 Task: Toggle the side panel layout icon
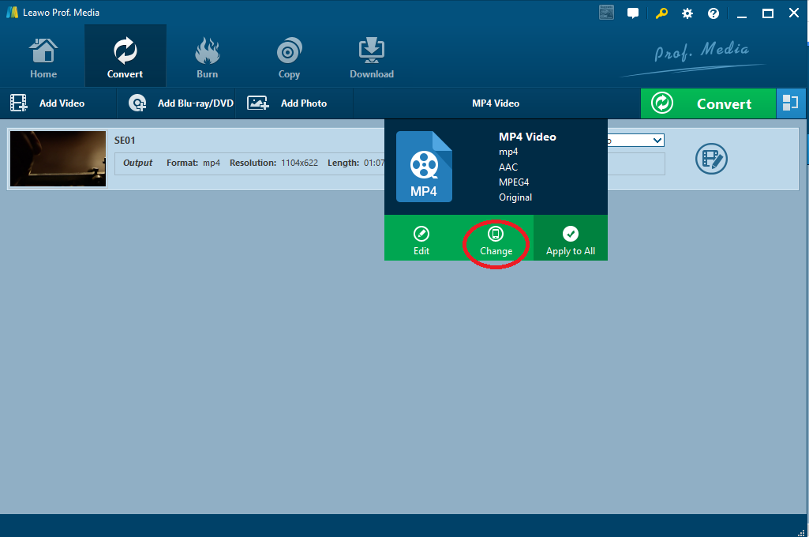point(789,103)
